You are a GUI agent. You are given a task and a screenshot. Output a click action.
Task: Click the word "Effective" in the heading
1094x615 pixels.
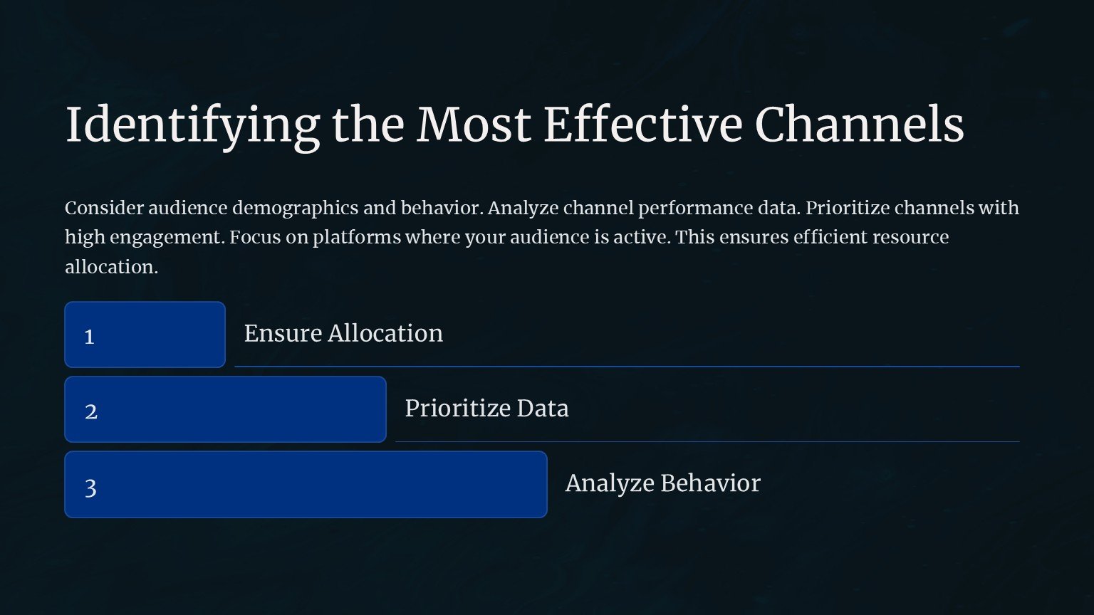[x=642, y=125]
